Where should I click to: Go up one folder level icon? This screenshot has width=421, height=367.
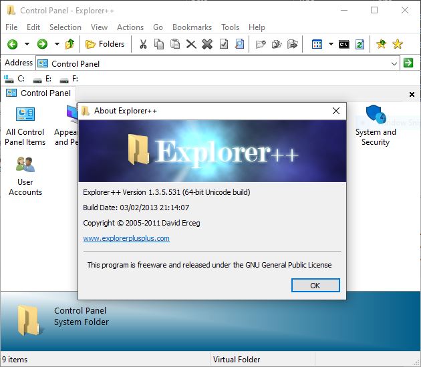click(x=69, y=44)
